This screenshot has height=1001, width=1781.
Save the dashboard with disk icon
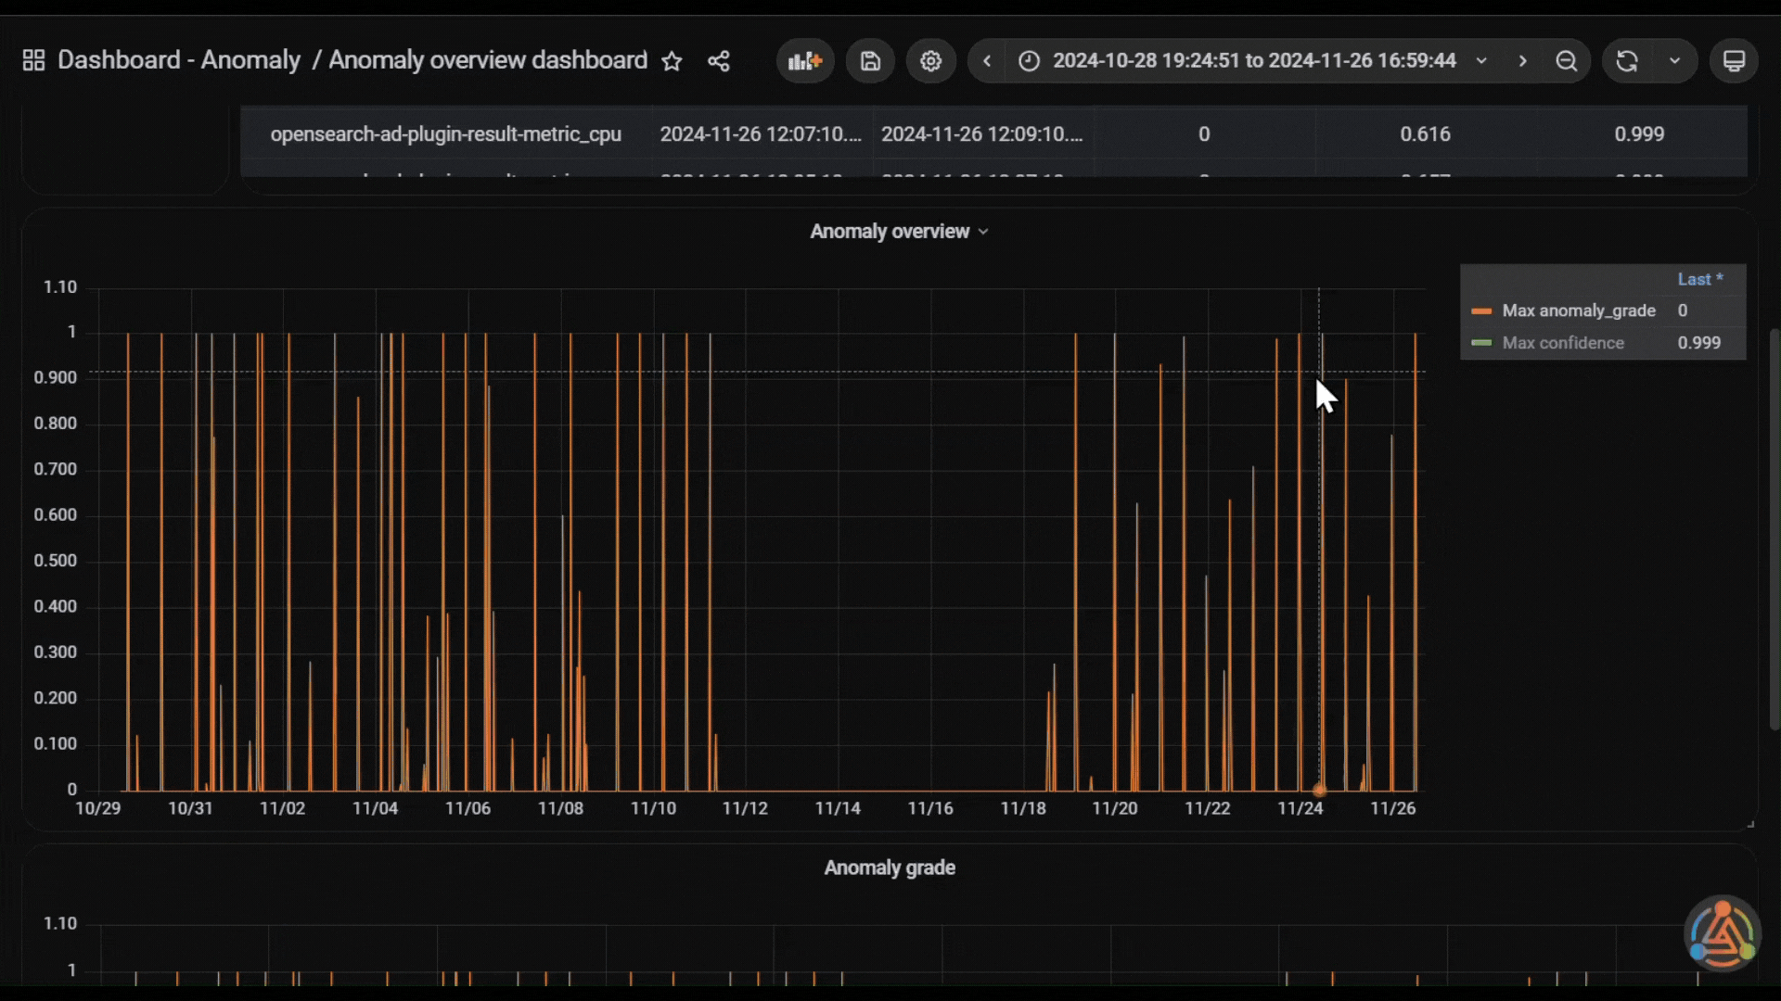[x=870, y=61]
